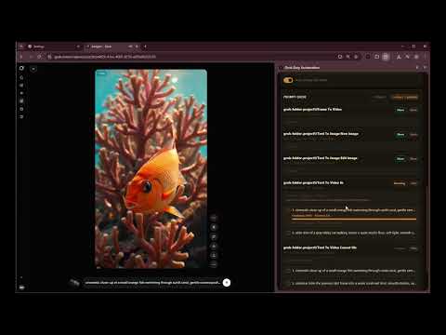Select the Text To Image New Image title

[321, 134]
